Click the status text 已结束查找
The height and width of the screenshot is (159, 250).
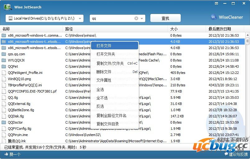click(14, 147)
